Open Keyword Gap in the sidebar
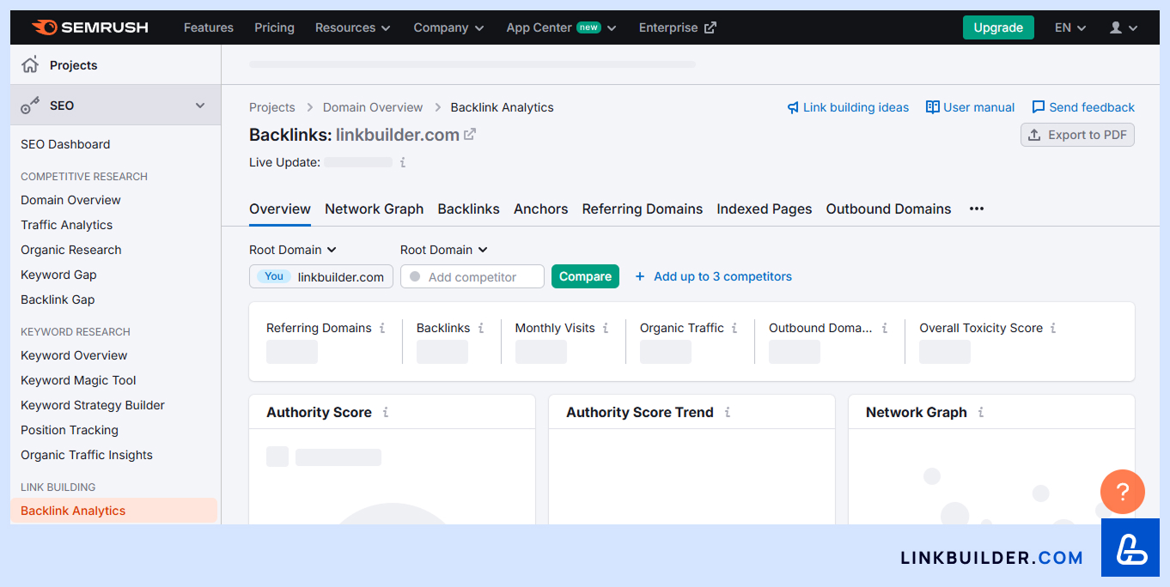 (x=58, y=275)
